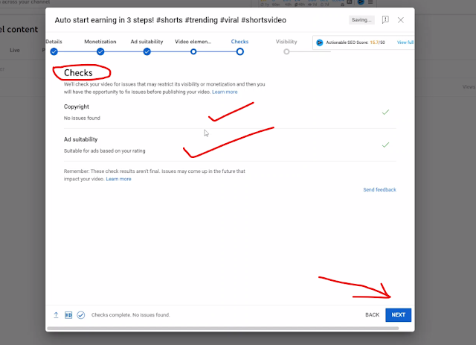Click the Actionable SEO Score logo icon

click(319, 42)
